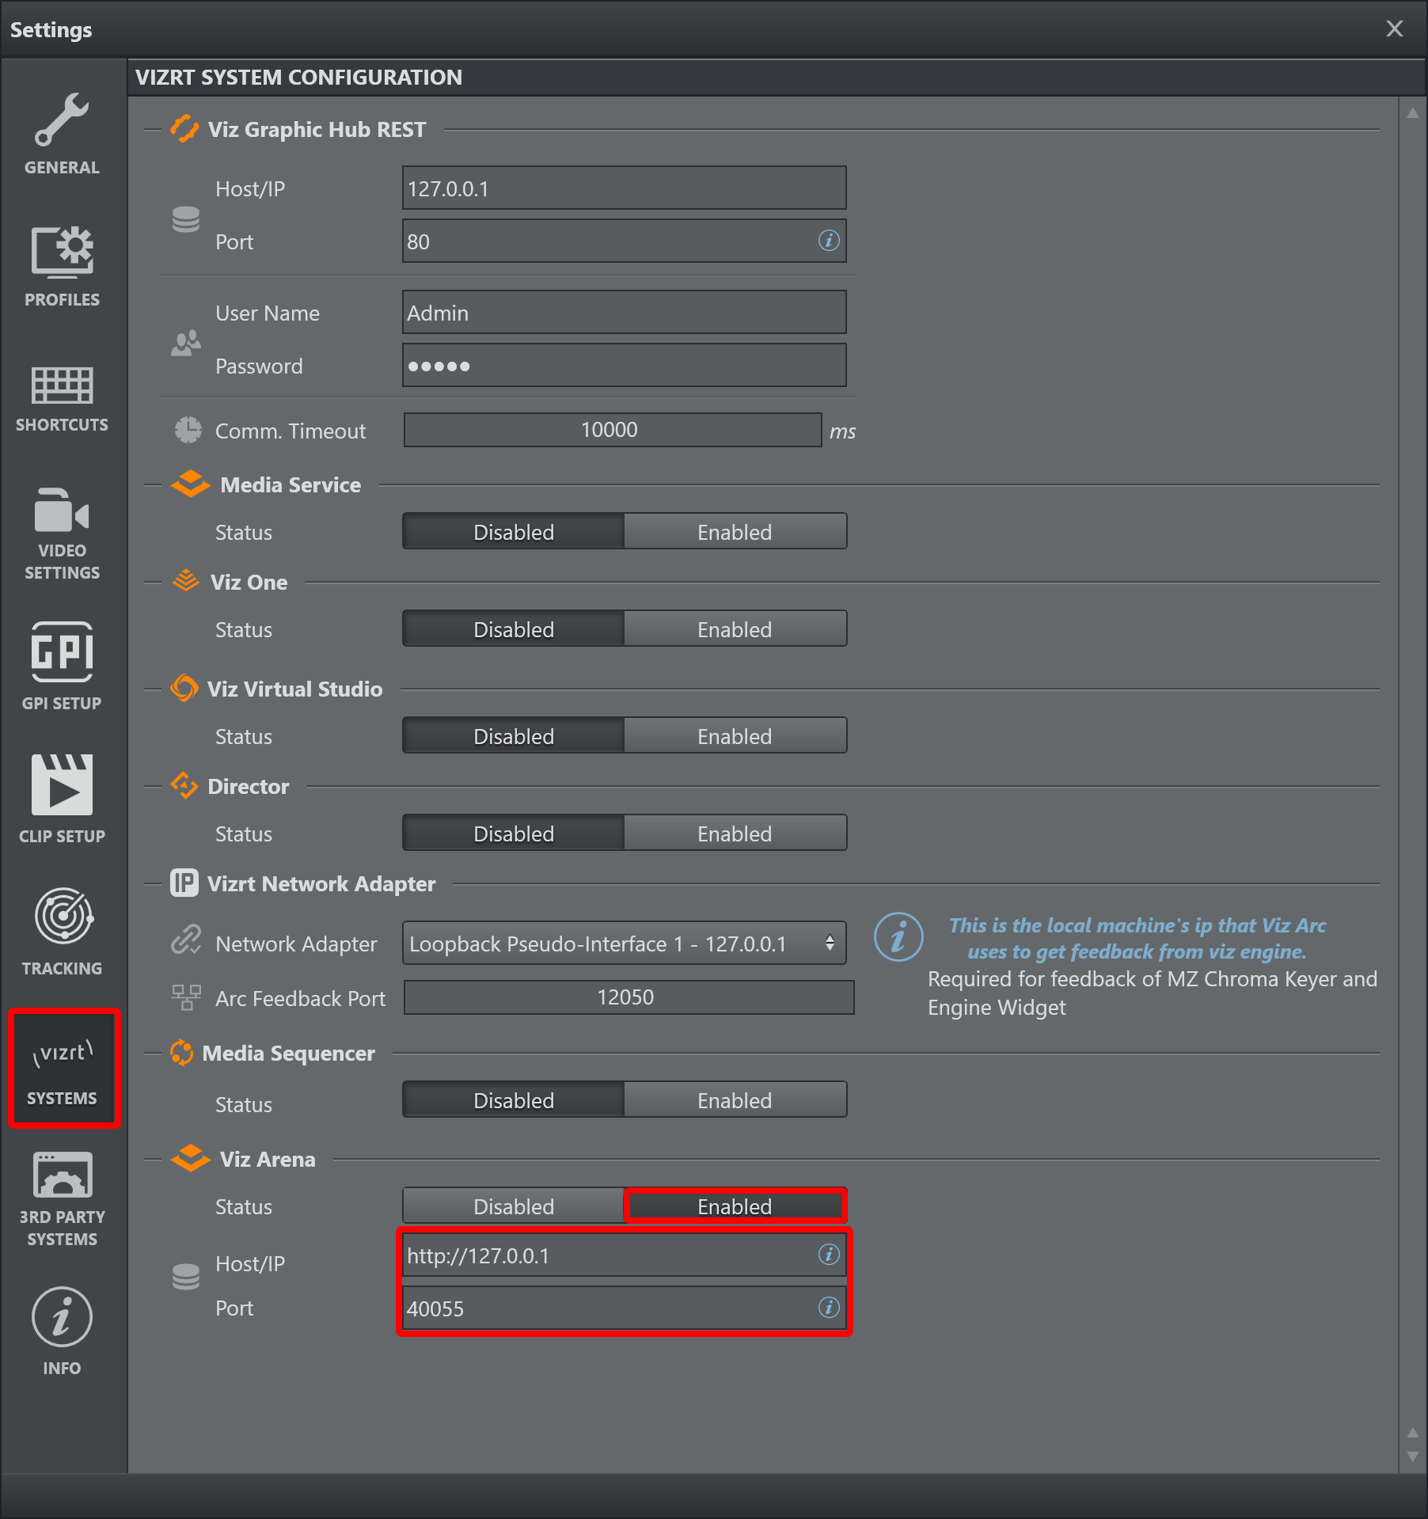Image resolution: width=1428 pixels, height=1519 pixels.
Task: Click the scrollbar down arrow at bottom
Action: [x=1412, y=1456]
